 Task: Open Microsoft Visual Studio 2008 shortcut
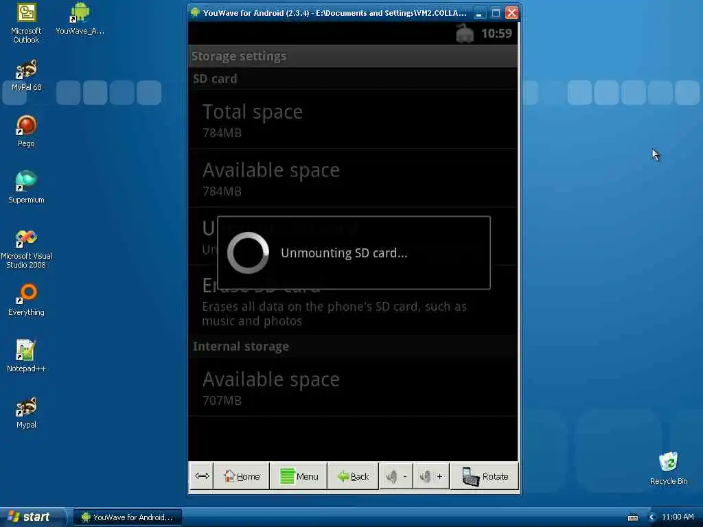pos(26,248)
